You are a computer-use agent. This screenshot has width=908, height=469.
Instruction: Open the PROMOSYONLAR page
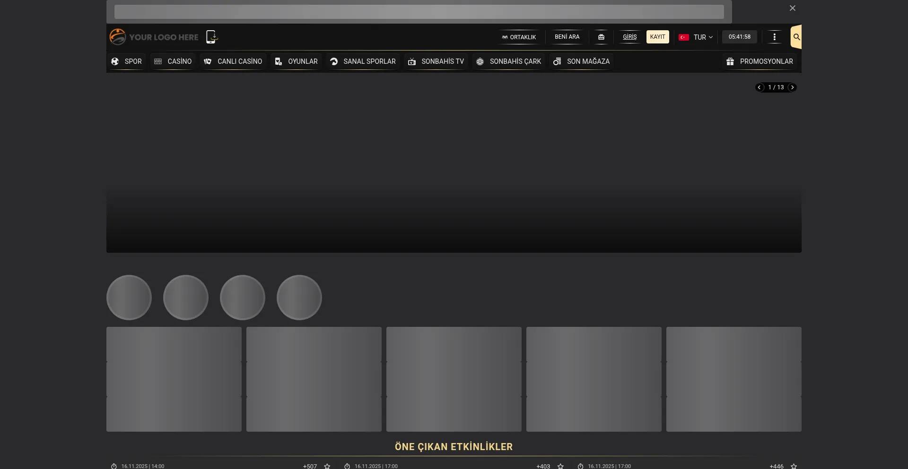coord(760,61)
